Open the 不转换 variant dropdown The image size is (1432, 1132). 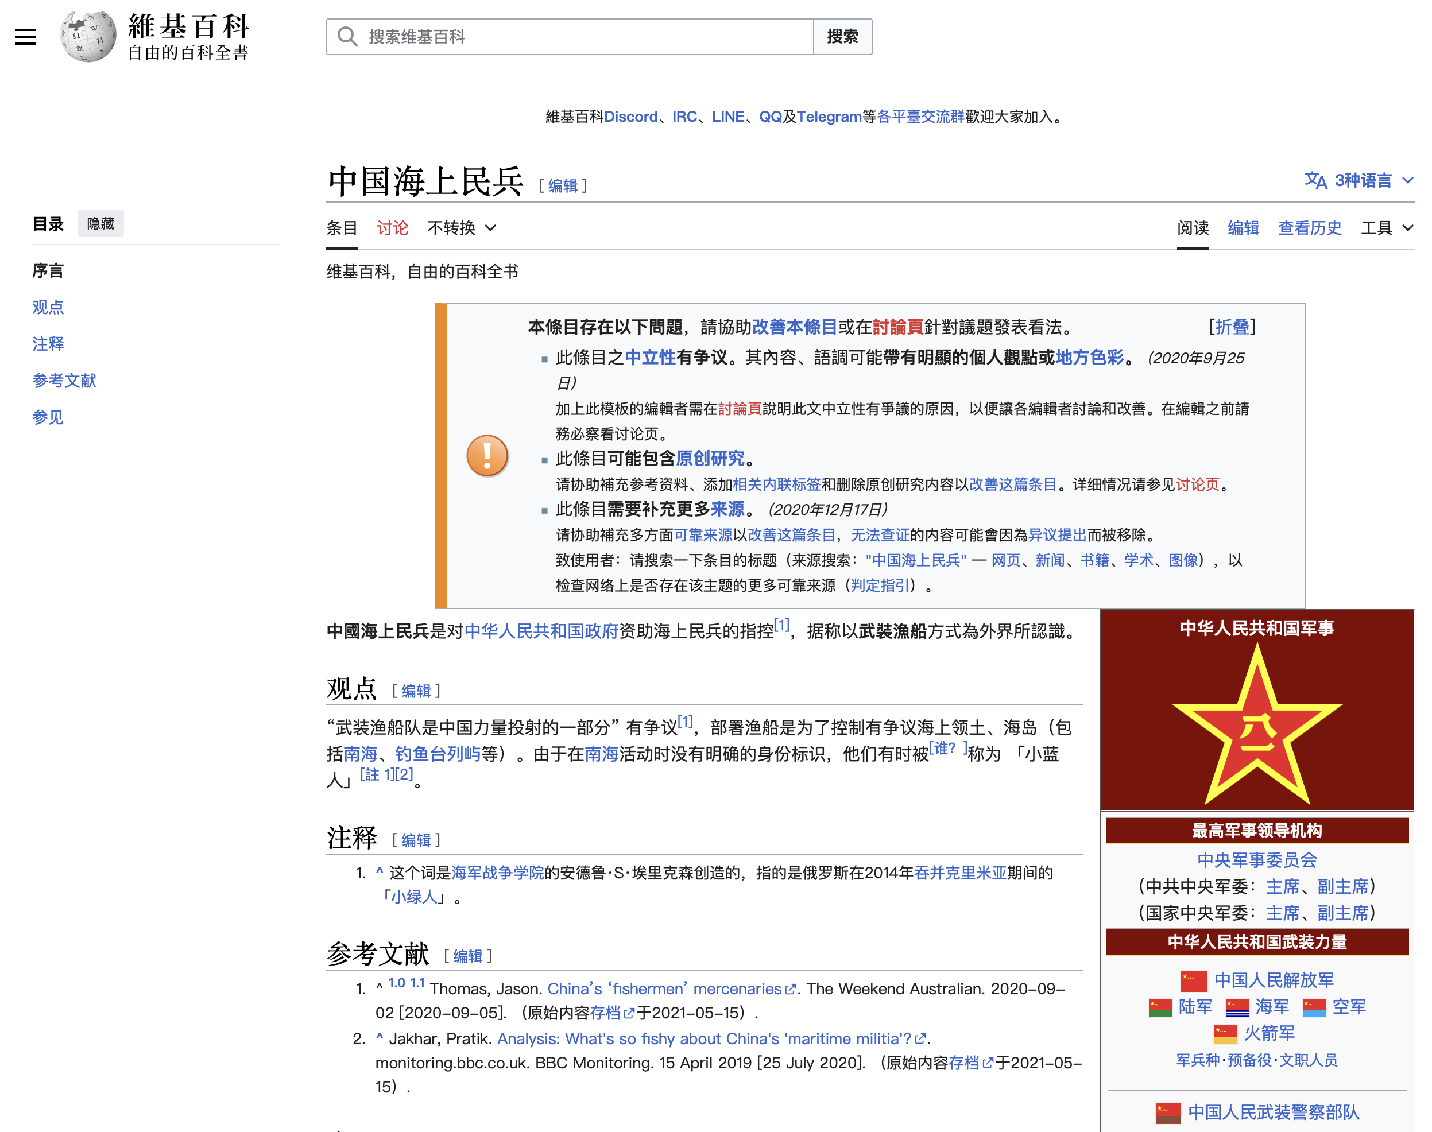tap(462, 228)
